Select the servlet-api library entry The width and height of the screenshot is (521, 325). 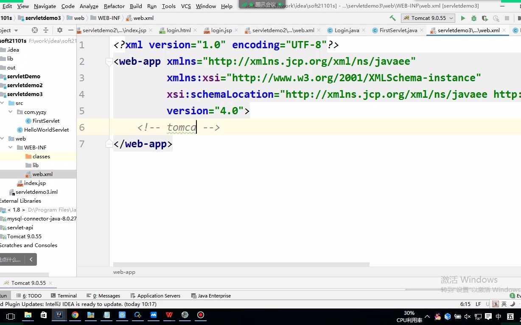[x=20, y=228]
